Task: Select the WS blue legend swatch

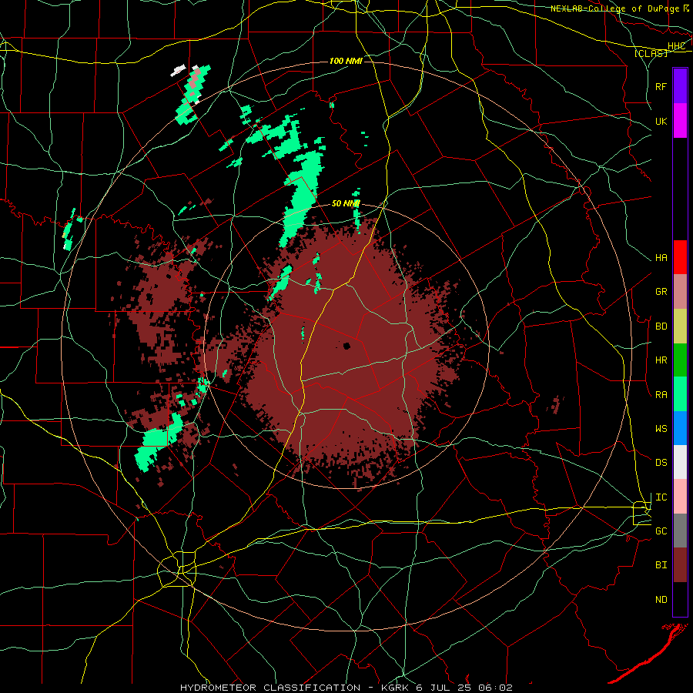Action: click(x=680, y=428)
